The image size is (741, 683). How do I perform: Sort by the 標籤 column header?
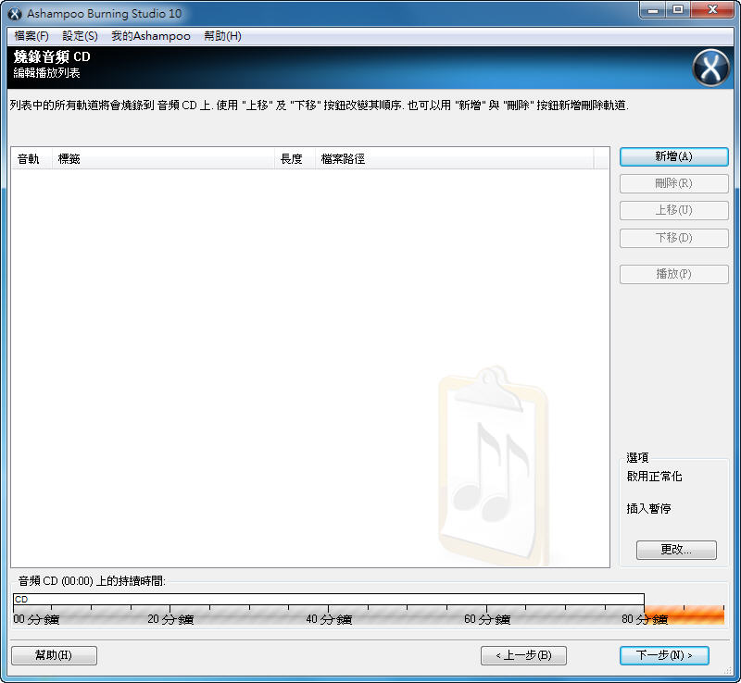point(163,158)
